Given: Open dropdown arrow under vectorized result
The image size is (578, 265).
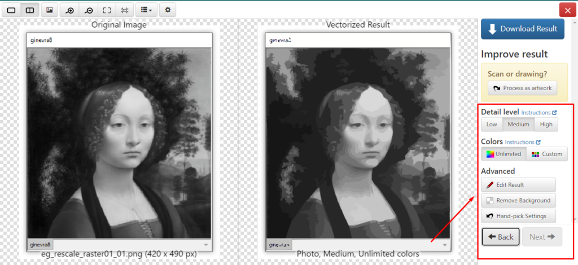Looking at the screenshot, I should pyautogui.click(x=445, y=245).
